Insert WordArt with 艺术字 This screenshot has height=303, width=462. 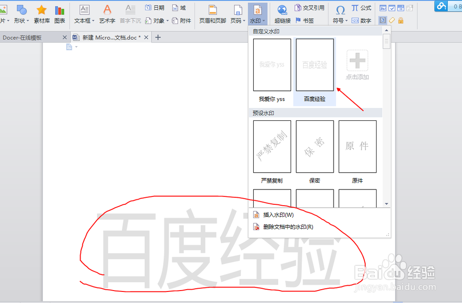tap(107, 14)
